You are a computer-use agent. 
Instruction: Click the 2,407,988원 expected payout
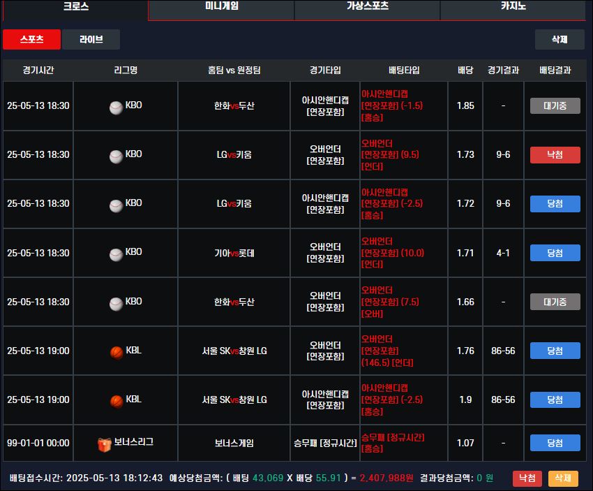[x=386, y=478]
